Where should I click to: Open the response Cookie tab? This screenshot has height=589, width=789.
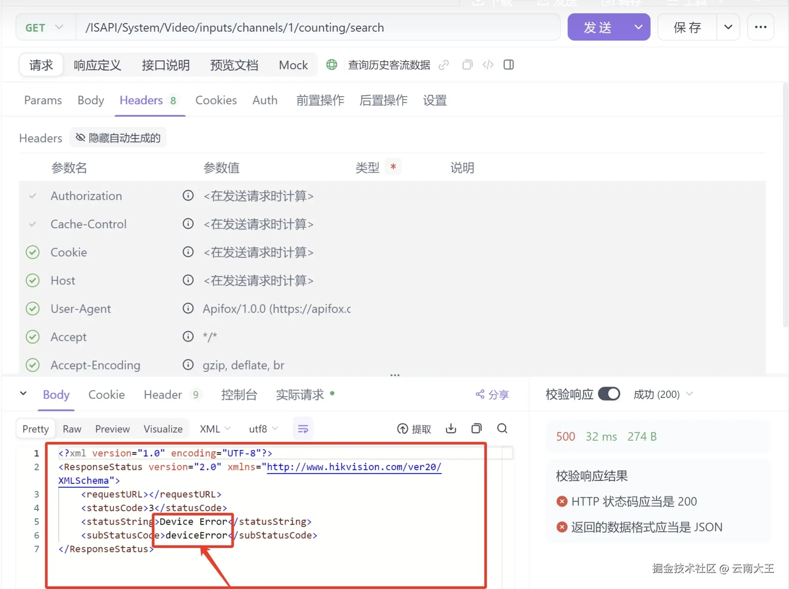pos(106,394)
